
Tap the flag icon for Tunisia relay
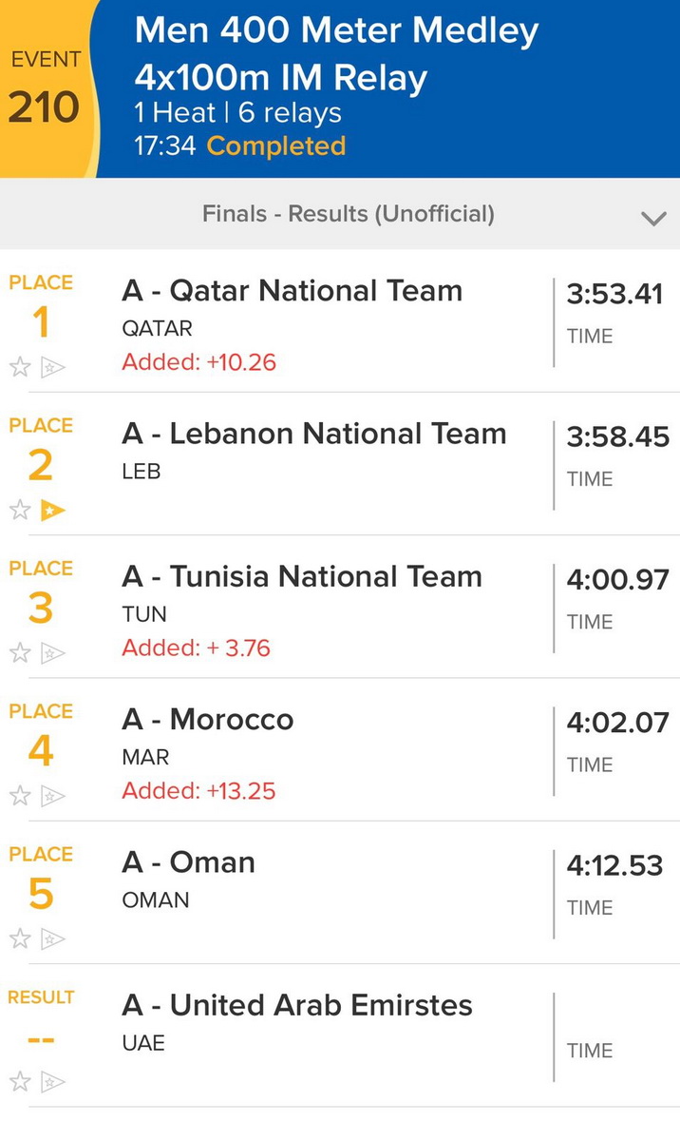tap(53, 653)
